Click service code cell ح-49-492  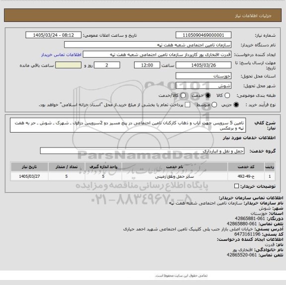point(246,176)
